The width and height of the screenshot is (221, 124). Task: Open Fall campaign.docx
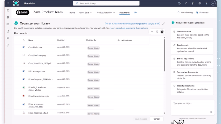pyautogui.click(x=37, y=71)
